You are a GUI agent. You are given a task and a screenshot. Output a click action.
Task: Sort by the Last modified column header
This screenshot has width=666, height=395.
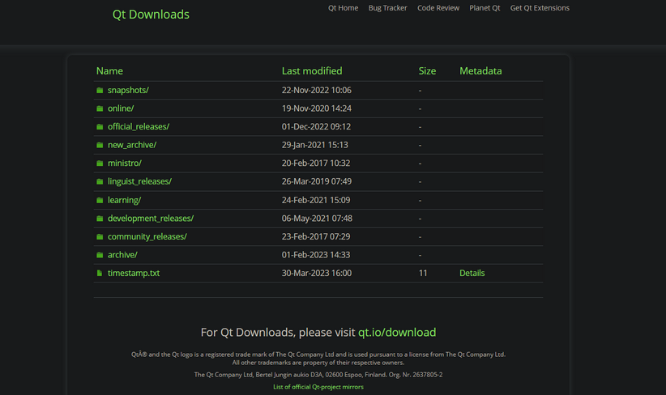click(x=312, y=71)
